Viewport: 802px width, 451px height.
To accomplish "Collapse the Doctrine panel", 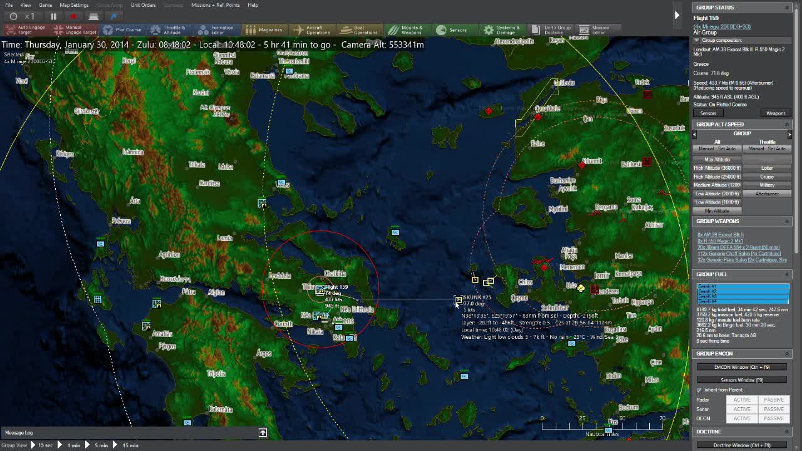I will tap(787, 432).
